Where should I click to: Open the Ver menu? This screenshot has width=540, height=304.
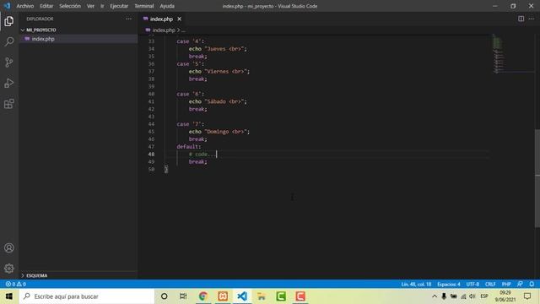pos(90,6)
